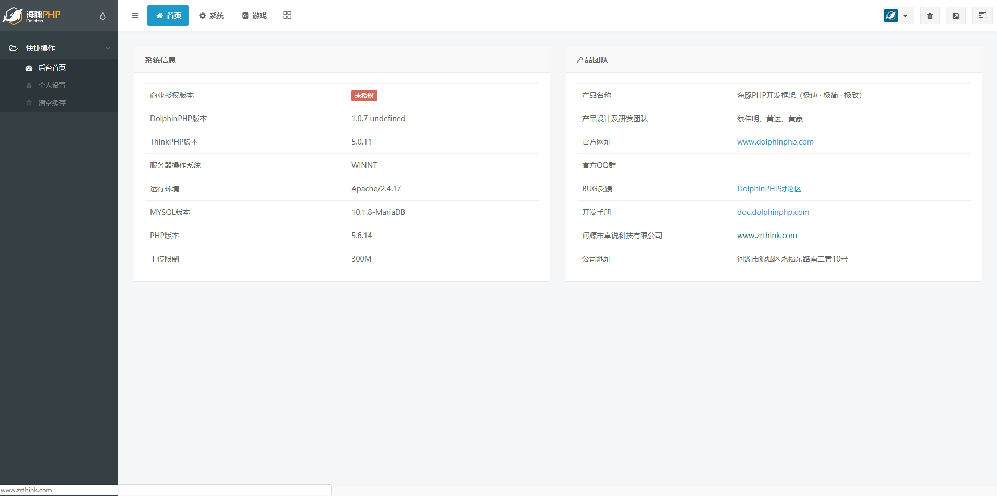Click 清空缓存 in the sidebar
997x496 pixels.
(52, 103)
